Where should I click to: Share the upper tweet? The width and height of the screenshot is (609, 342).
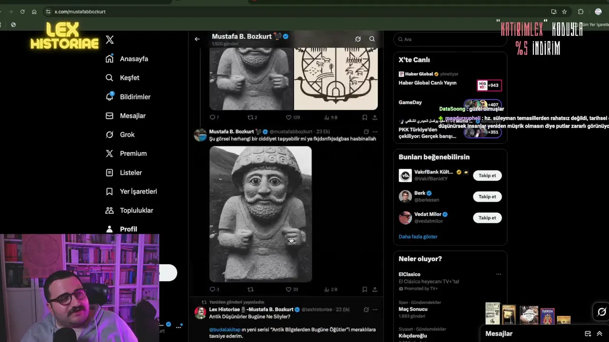click(375, 117)
